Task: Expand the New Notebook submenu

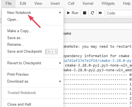Action: point(33,12)
